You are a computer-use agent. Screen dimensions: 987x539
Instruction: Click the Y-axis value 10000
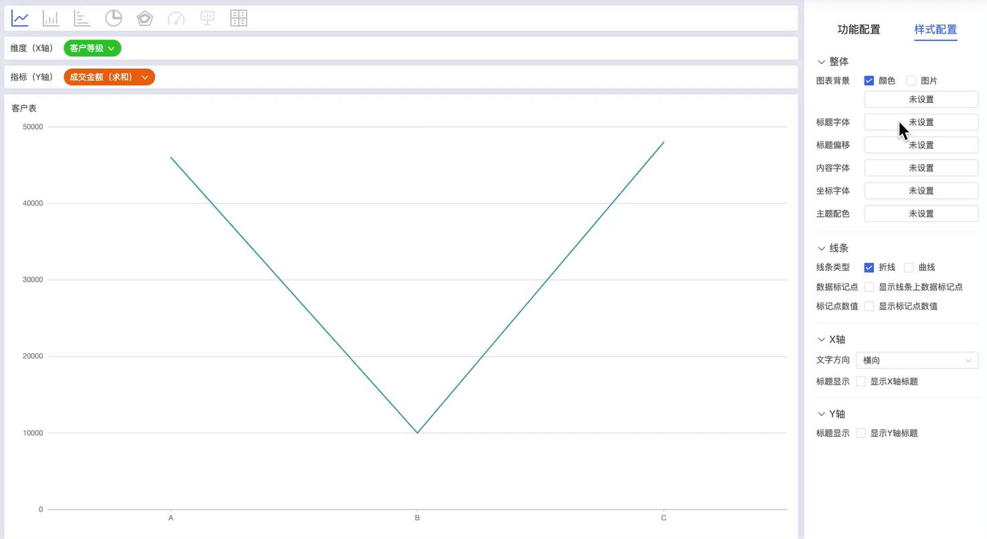pyautogui.click(x=33, y=433)
